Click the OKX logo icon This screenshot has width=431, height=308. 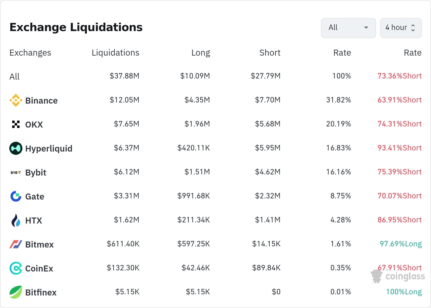[x=16, y=124]
